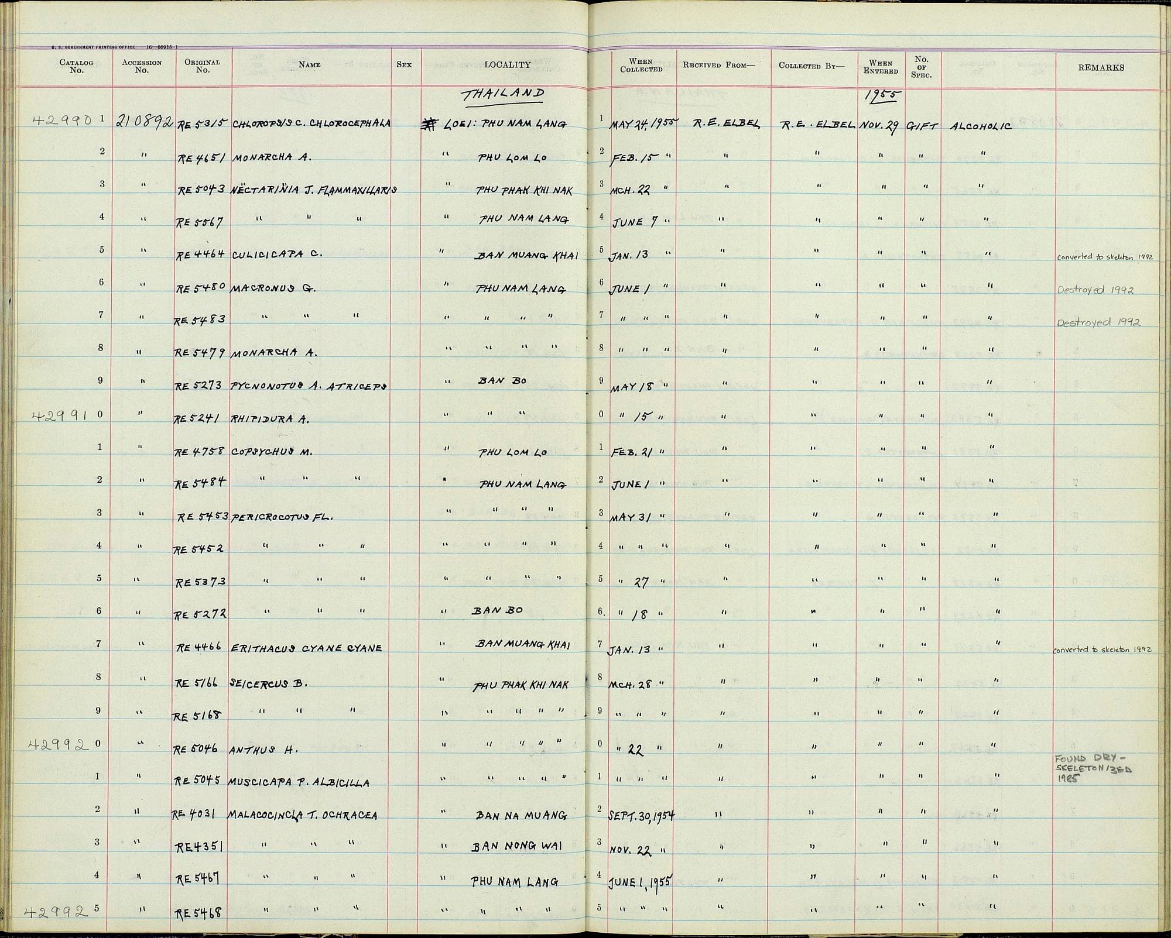The height and width of the screenshot is (938, 1171).
Task: Click the "Catalog No." column header
Action: coord(76,66)
